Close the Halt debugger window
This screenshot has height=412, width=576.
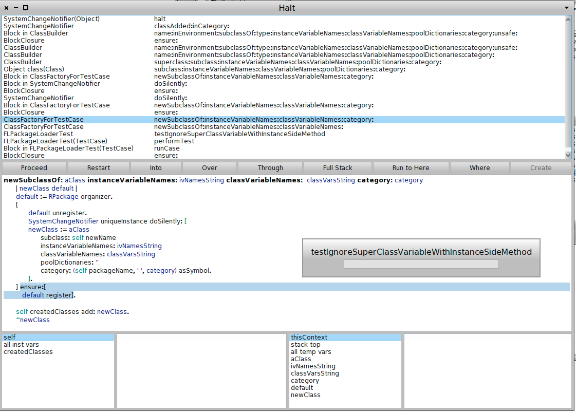click(6, 8)
